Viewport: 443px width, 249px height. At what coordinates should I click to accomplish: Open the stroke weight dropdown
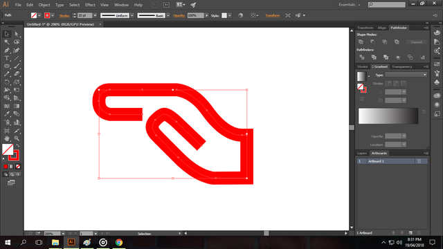tap(95, 15)
